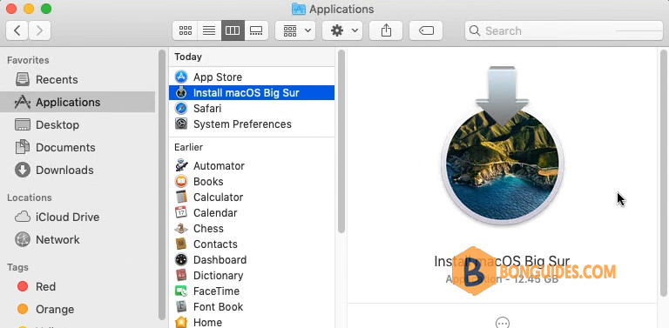
Task: Go back with the left chevron button
Action: (x=17, y=30)
